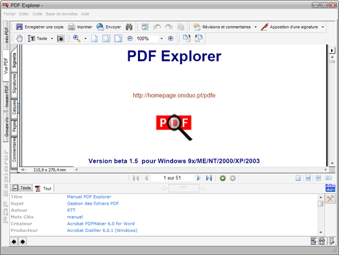Open search with the binoculars icon
Screen dimensions: 339x255
coord(129,27)
